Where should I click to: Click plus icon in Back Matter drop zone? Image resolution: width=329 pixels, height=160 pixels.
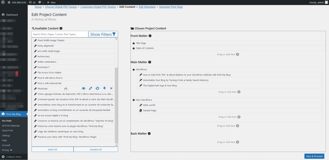coord(237,142)
